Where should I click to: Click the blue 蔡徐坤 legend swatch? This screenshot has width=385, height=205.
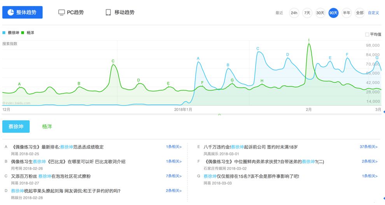point(4,33)
